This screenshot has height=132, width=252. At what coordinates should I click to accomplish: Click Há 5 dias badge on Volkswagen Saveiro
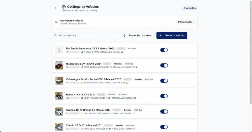[x=149, y=79]
